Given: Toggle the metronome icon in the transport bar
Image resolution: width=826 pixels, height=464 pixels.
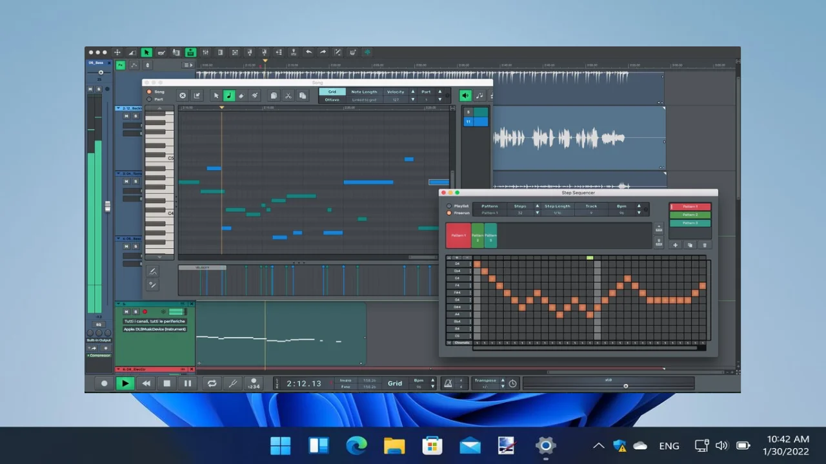Looking at the screenshot, I should [x=448, y=383].
